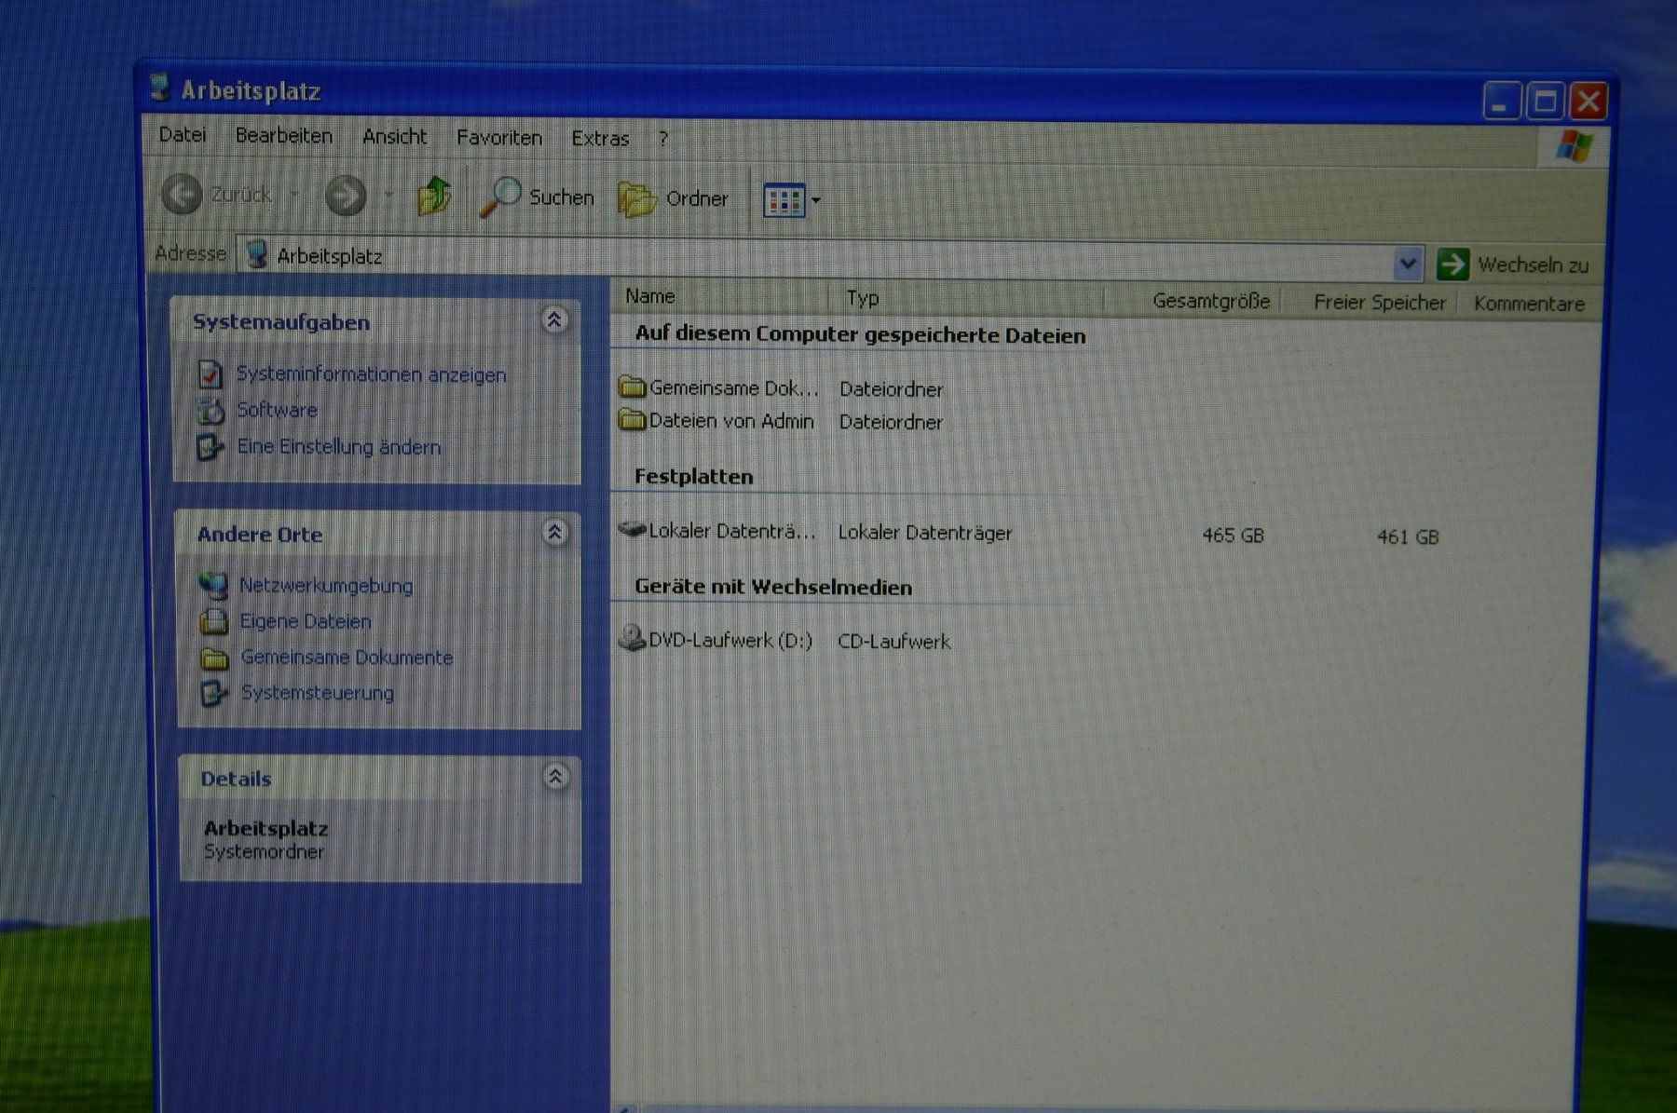Maximize the Arbeitsplatz window

coord(1545,101)
